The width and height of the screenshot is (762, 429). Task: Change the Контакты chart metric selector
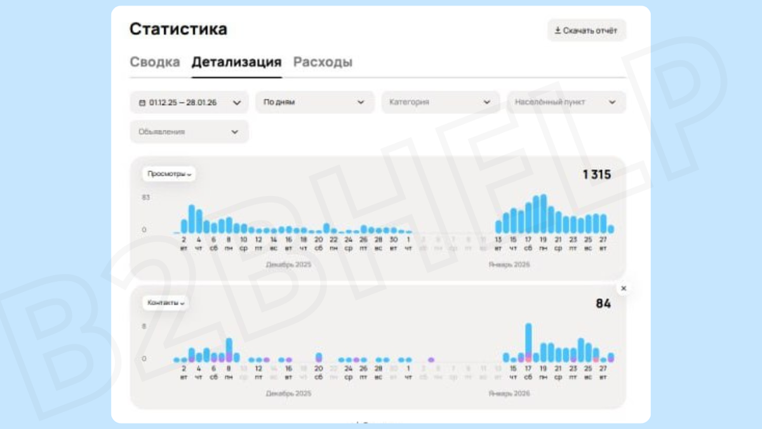pos(166,303)
